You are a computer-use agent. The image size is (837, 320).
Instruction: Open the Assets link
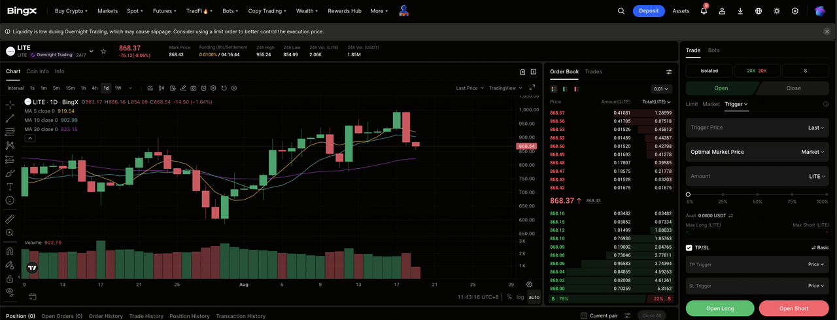(x=681, y=11)
